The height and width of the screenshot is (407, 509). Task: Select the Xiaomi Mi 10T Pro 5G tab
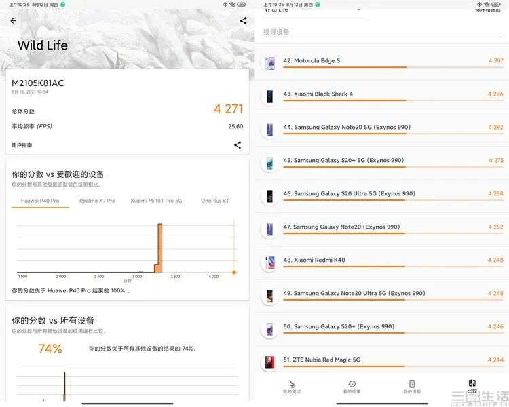[x=156, y=201]
